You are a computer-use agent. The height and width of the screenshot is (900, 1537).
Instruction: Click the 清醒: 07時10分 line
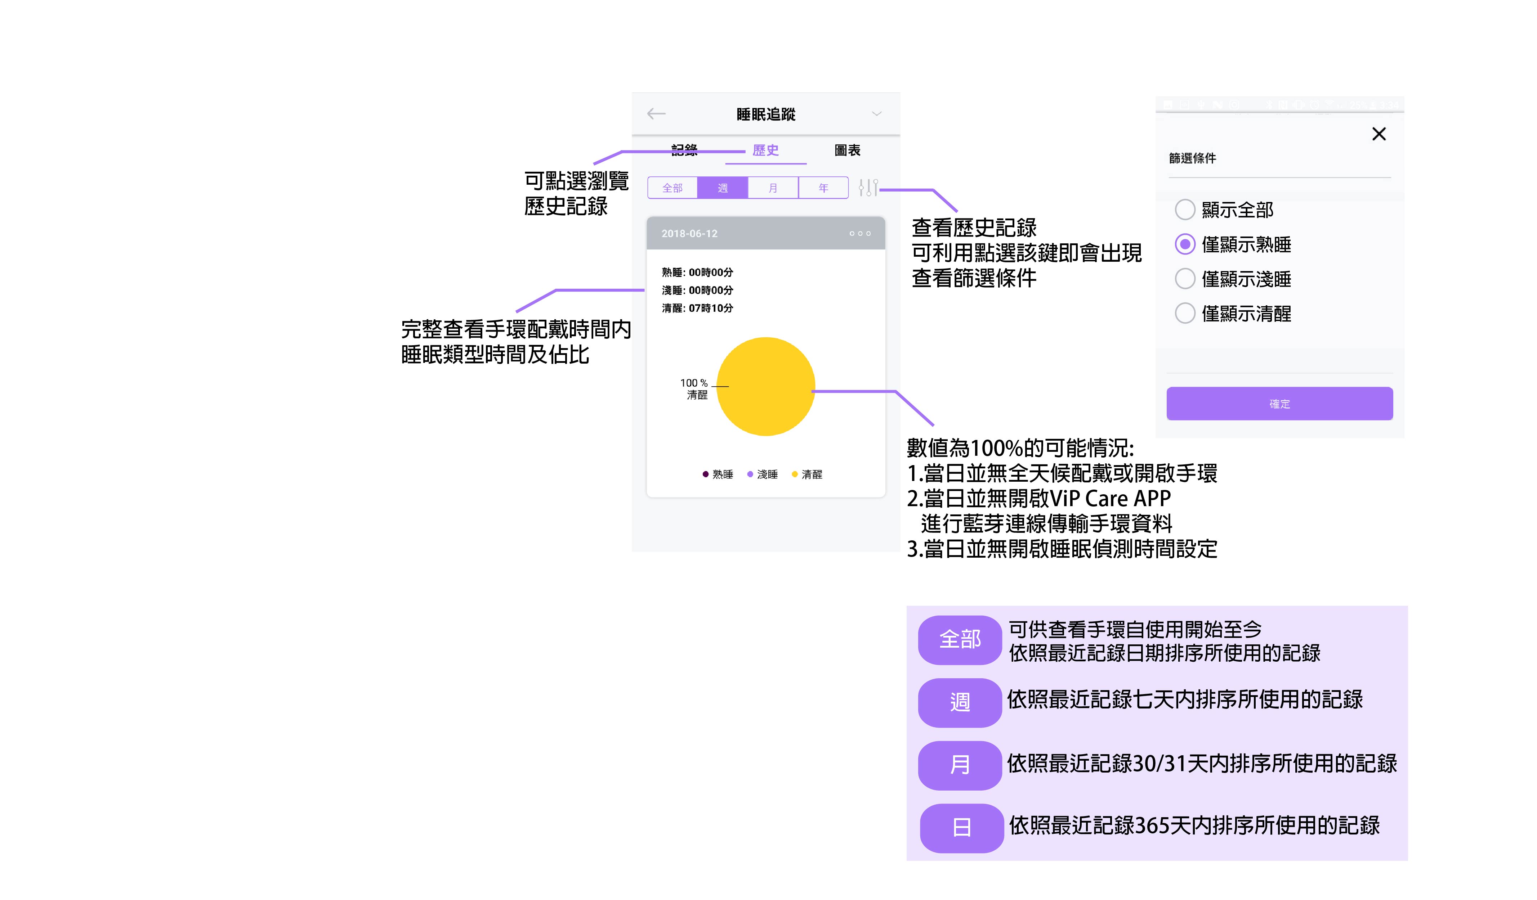pyautogui.click(x=697, y=309)
